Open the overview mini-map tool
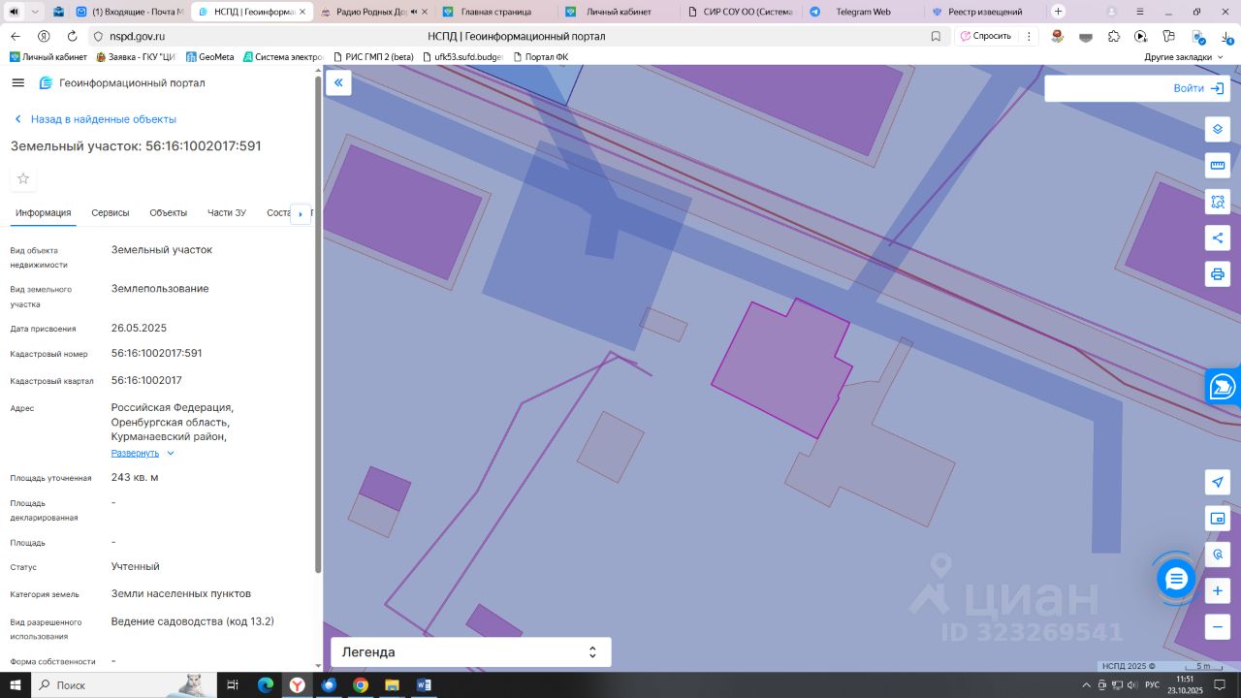This screenshot has height=698, width=1241. click(x=1218, y=519)
